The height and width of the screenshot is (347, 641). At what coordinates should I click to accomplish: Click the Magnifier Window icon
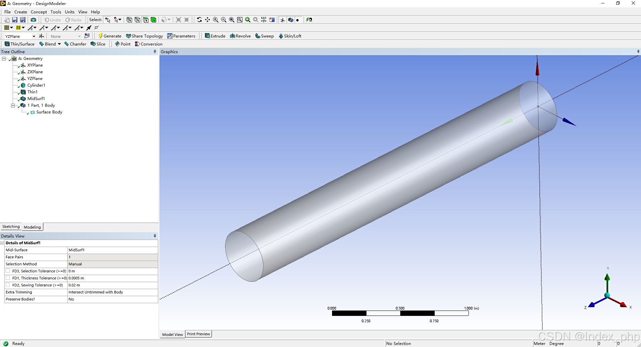click(x=240, y=20)
